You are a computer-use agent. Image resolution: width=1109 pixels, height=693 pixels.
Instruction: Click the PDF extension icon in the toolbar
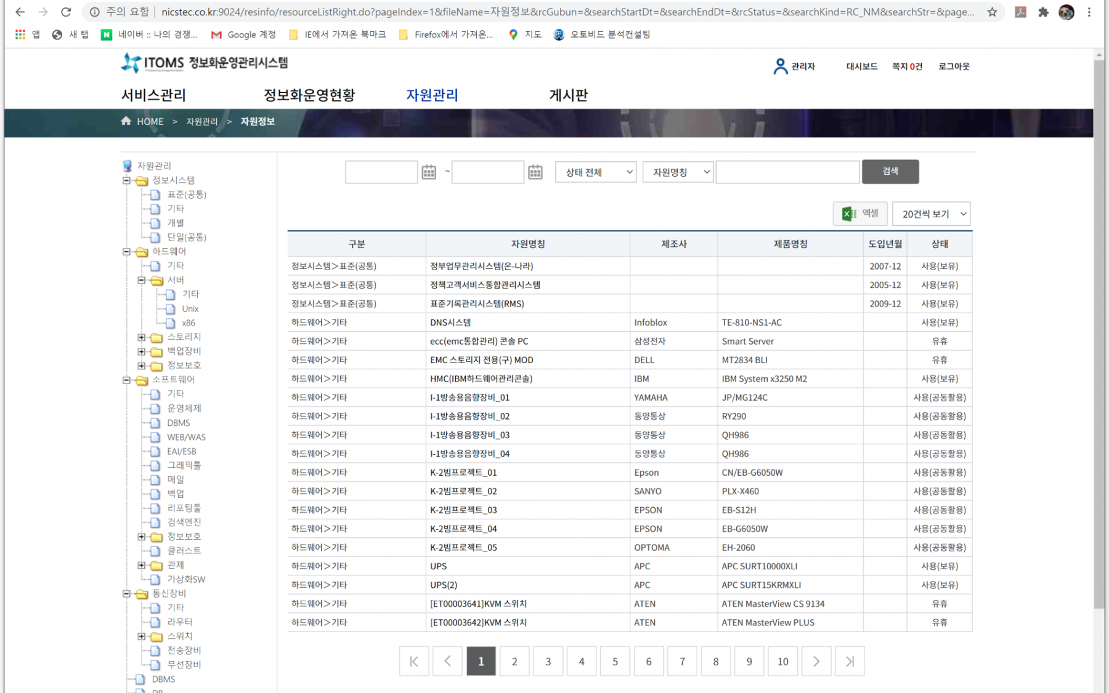click(x=1020, y=12)
